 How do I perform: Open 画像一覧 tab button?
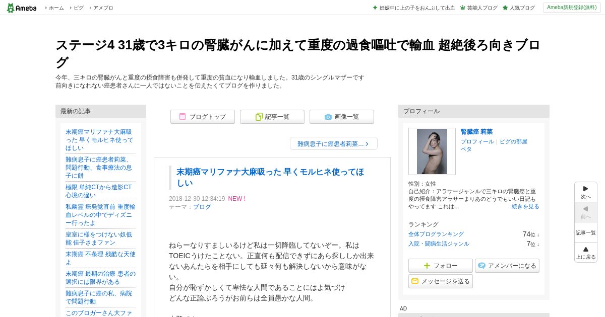click(x=342, y=117)
